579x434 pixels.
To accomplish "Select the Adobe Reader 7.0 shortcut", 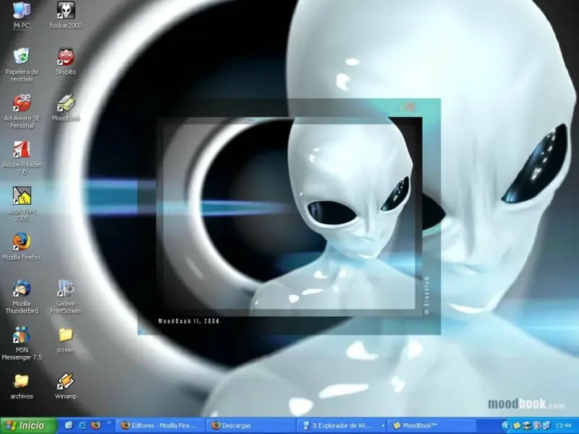I will tap(22, 158).
